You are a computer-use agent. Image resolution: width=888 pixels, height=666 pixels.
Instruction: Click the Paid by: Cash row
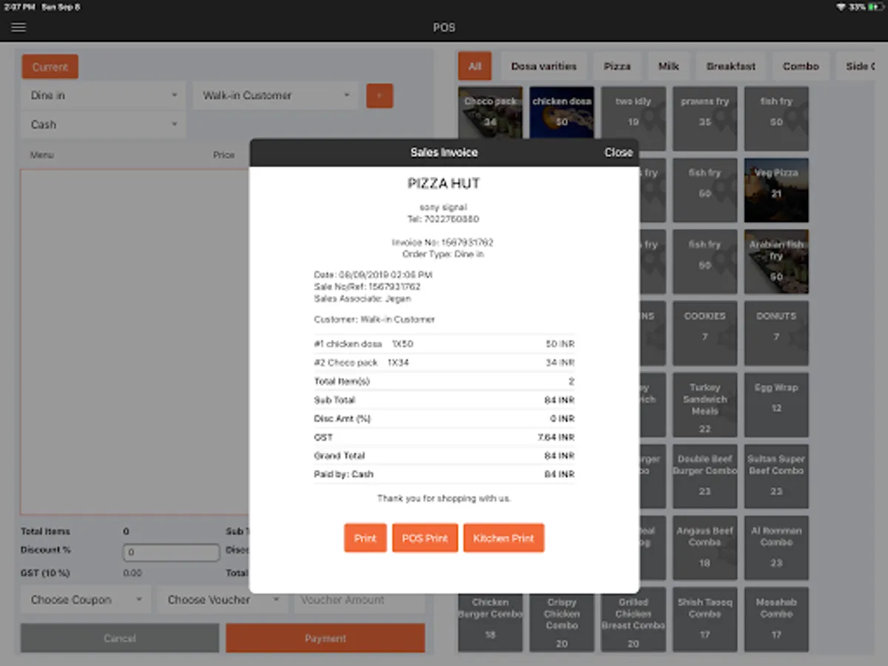pyautogui.click(x=444, y=474)
